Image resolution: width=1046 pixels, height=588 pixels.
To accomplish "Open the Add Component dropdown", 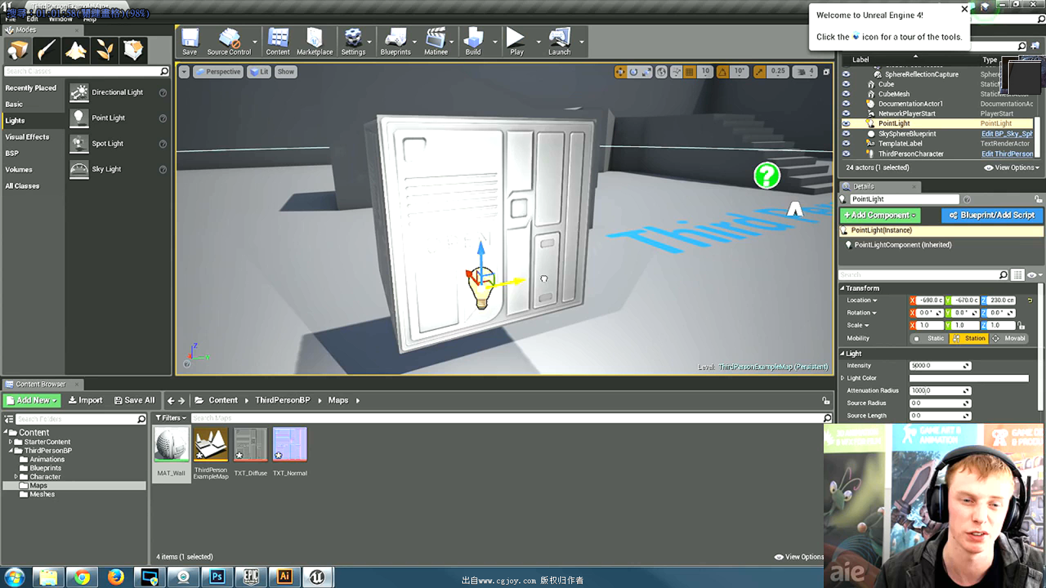I will (x=880, y=215).
